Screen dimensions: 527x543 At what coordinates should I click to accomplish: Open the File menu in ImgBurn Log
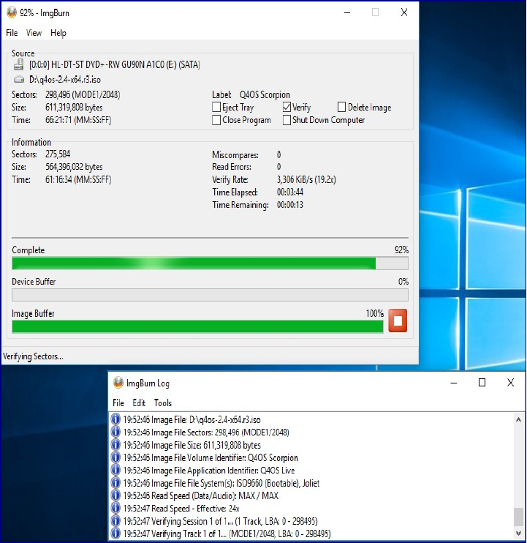tap(118, 402)
